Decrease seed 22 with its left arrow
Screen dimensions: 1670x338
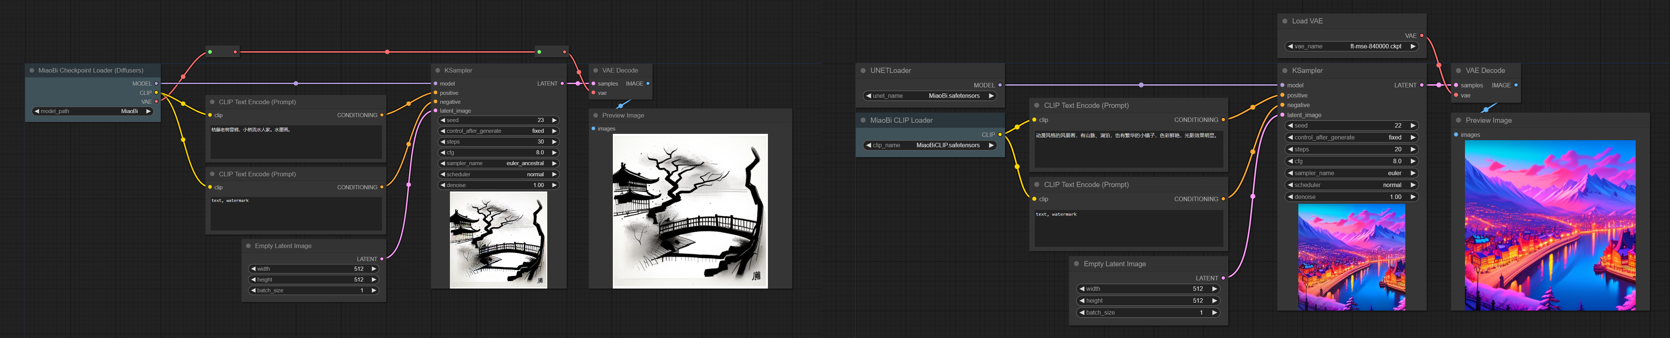click(x=1291, y=125)
